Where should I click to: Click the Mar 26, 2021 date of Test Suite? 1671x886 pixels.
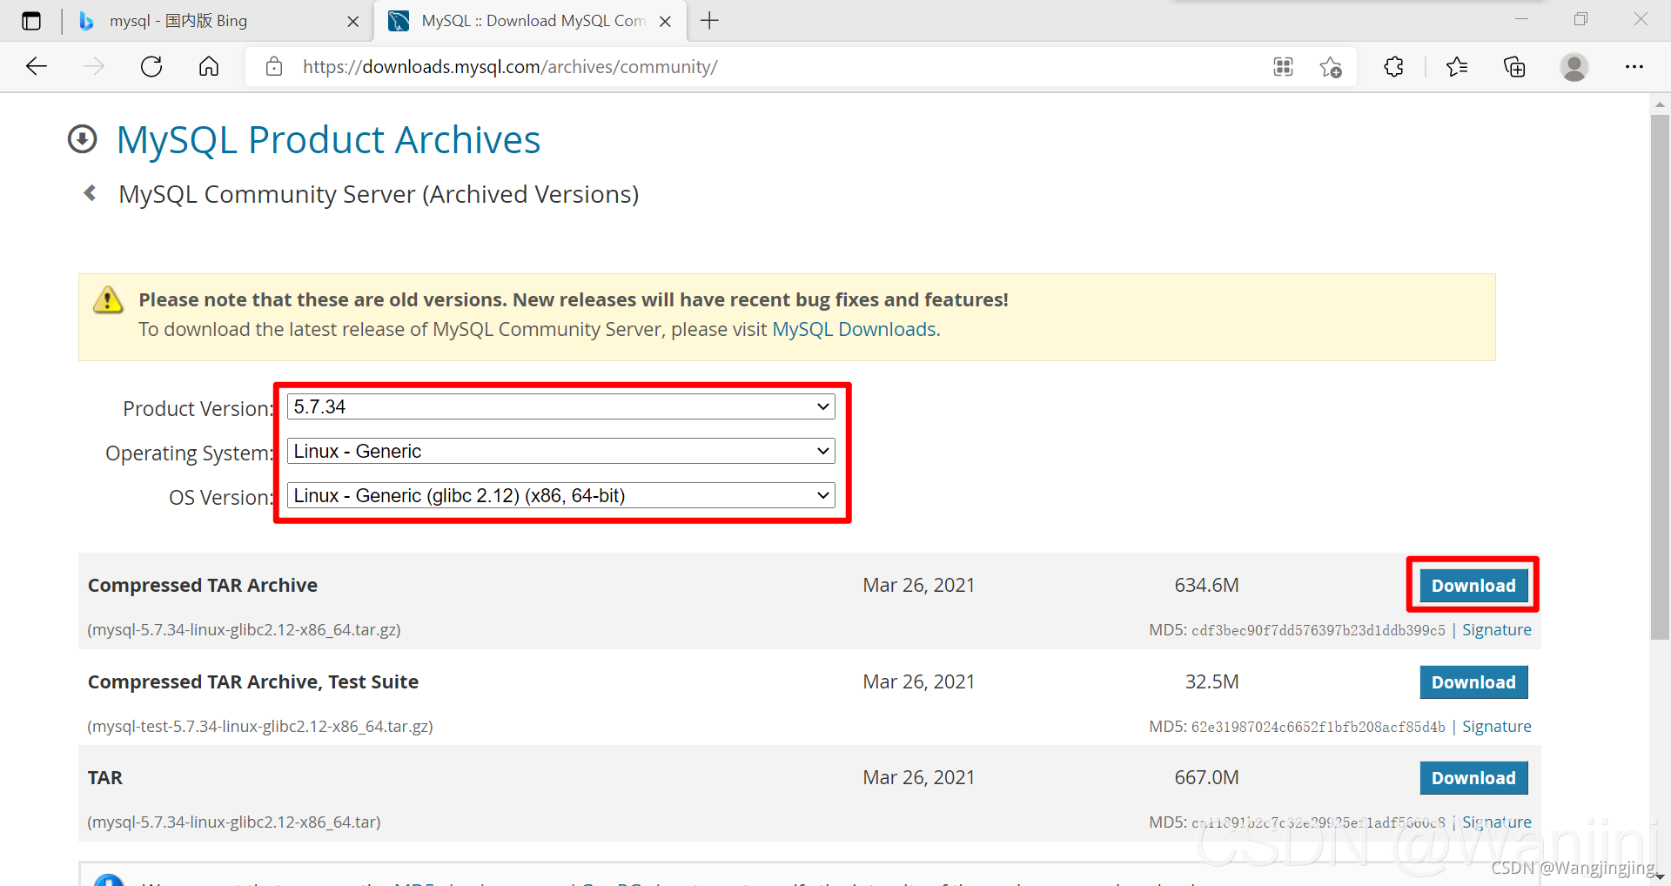click(918, 682)
